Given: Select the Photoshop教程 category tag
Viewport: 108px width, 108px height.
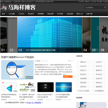Looking at the screenshot, I should tap(83, 91).
